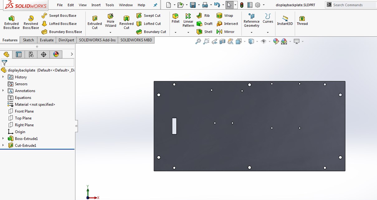Viewport: 377px width, 200px height.
Task: Click the Undo icon
Action: click(x=217, y=5)
